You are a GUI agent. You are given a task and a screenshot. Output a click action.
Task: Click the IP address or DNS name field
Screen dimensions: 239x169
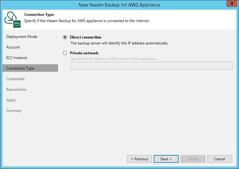tap(152, 66)
